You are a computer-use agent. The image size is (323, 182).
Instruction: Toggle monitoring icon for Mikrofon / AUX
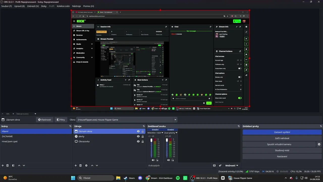[x=157, y=160]
